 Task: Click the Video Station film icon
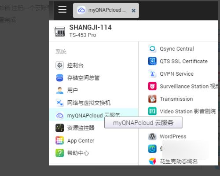[x=152, y=111]
